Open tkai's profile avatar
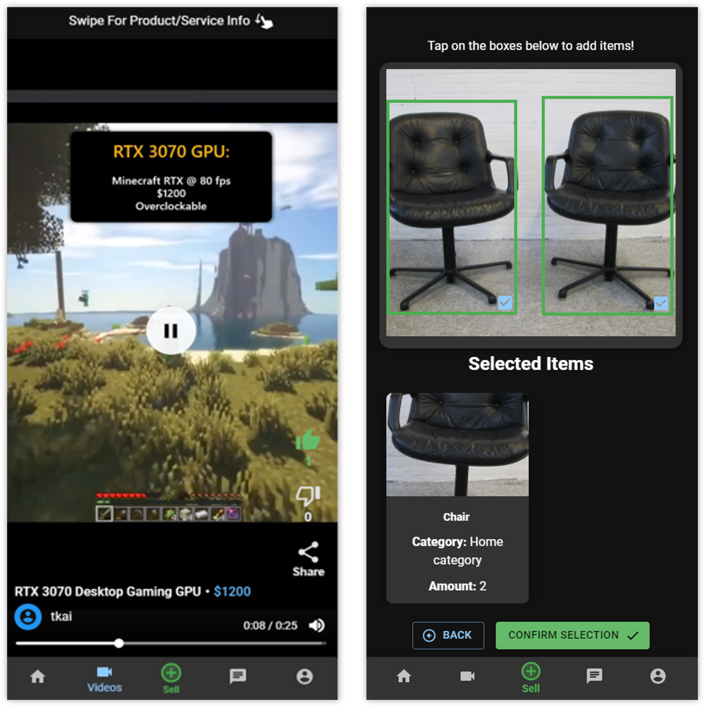This screenshot has height=707, width=705. pos(28,617)
